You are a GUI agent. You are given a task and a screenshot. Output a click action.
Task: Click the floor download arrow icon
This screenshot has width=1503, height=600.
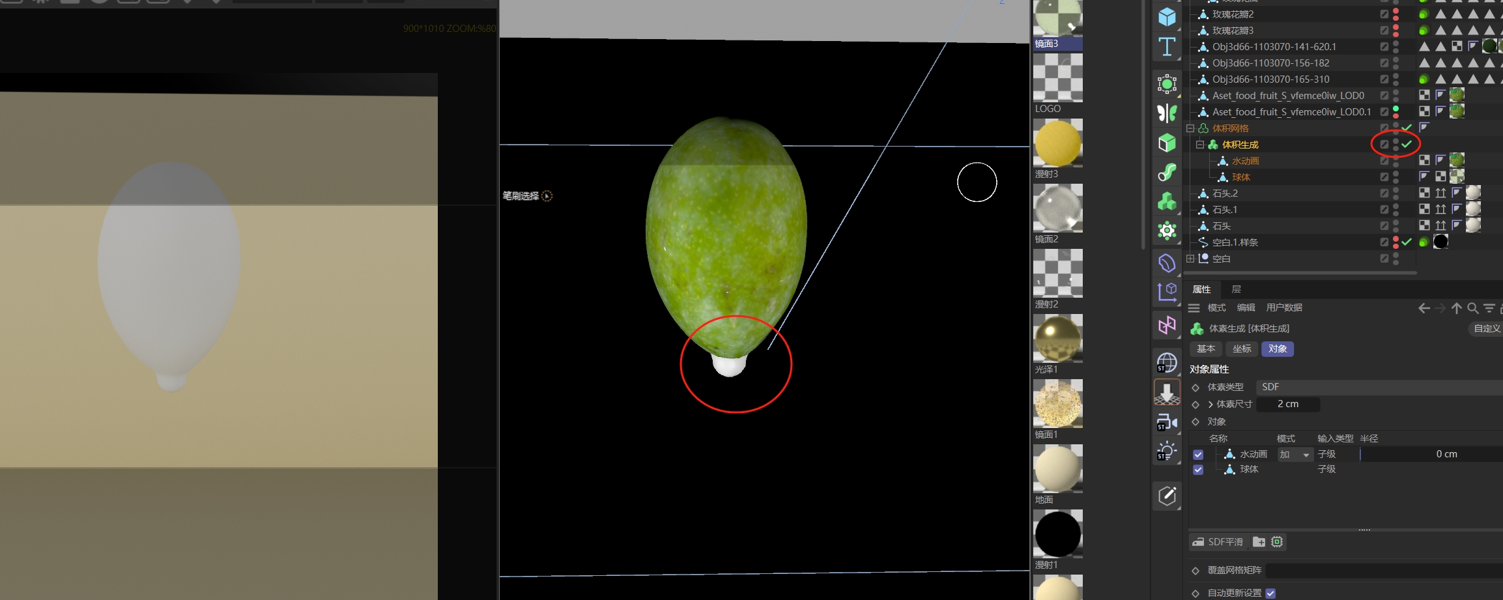coord(1167,392)
